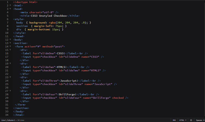Click the opening style tag on line 6
Image resolution: width=205 pixels, height=122 pixels.
click(x=19, y=19)
